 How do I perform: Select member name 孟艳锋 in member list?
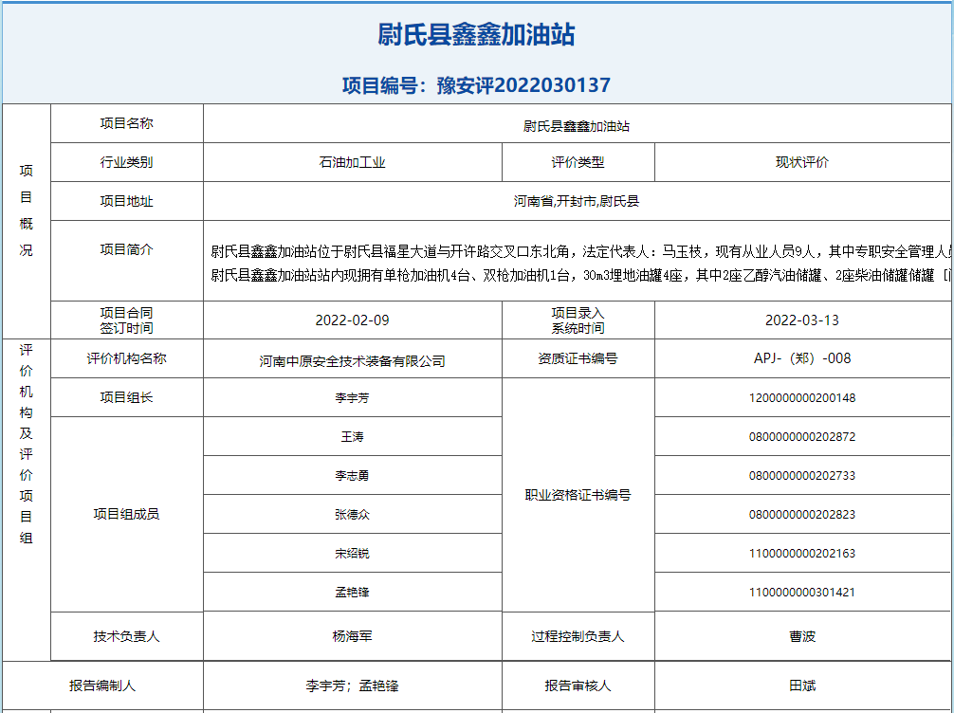click(x=352, y=593)
